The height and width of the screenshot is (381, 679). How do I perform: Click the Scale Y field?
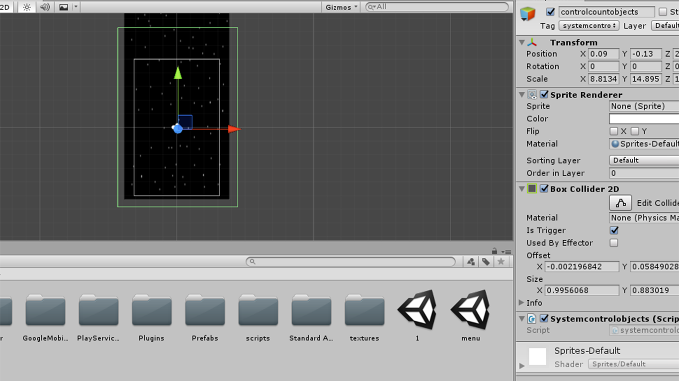[646, 79]
